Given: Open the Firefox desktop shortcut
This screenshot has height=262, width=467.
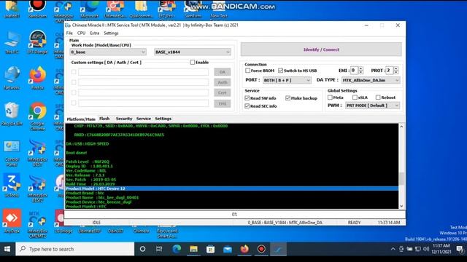Looking at the screenshot, I should (37, 78).
